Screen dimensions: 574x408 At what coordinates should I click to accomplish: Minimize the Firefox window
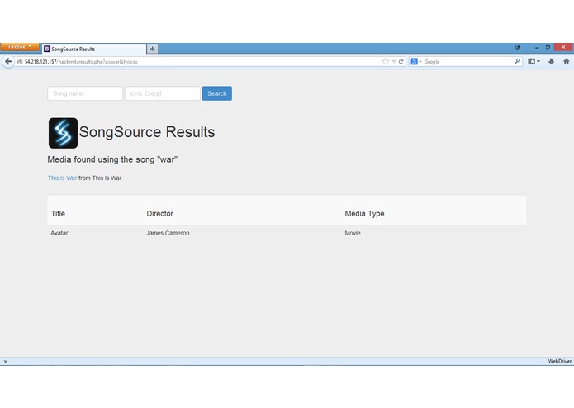(x=537, y=47)
